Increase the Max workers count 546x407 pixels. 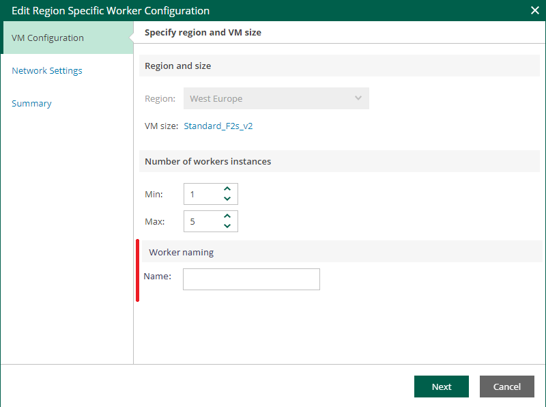pyautogui.click(x=227, y=216)
